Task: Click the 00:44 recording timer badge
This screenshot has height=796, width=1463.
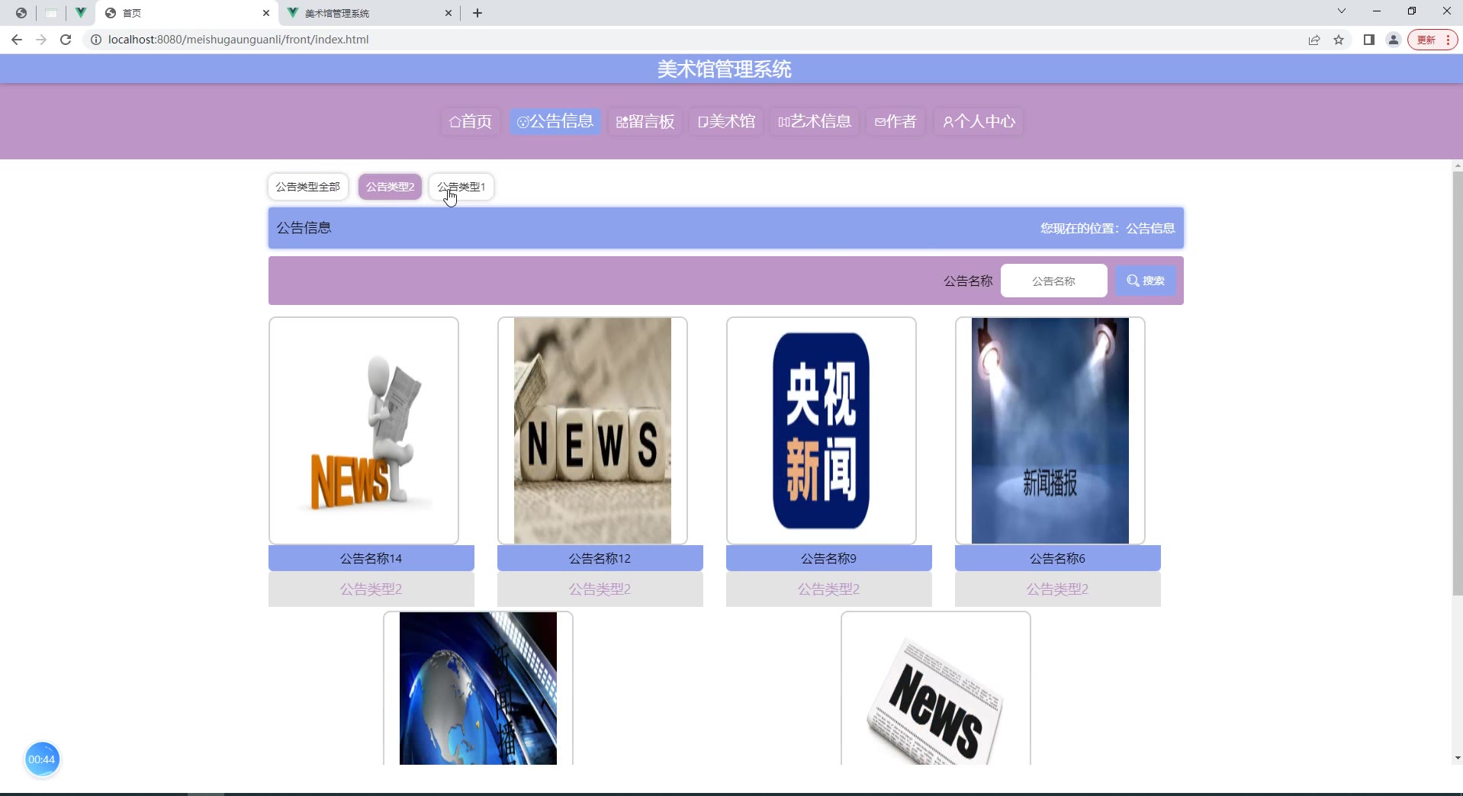Action: 42,759
